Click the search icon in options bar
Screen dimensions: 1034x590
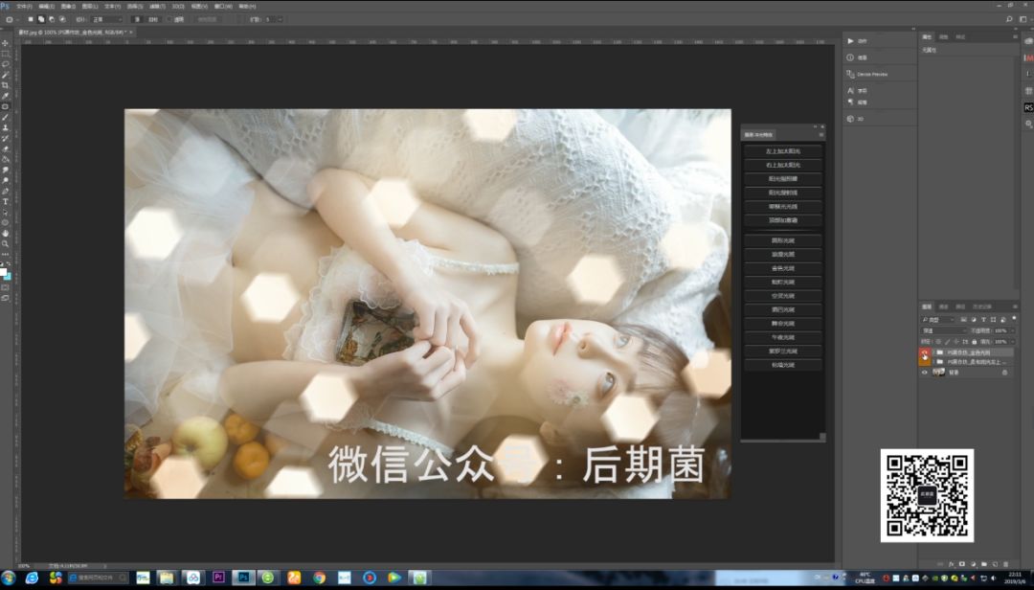click(x=1009, y=19)
